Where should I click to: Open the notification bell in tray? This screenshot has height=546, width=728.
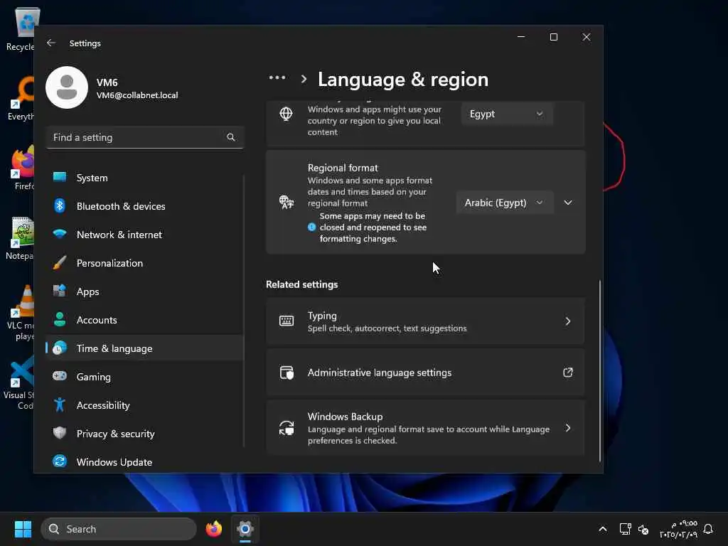pos(708,529)
